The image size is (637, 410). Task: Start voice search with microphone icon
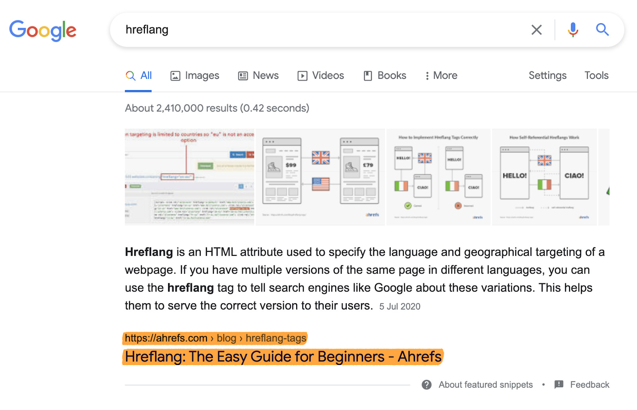coord(573,30)
